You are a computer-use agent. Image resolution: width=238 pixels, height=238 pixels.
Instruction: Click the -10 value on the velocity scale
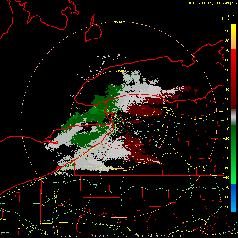(x=226, y=129)
